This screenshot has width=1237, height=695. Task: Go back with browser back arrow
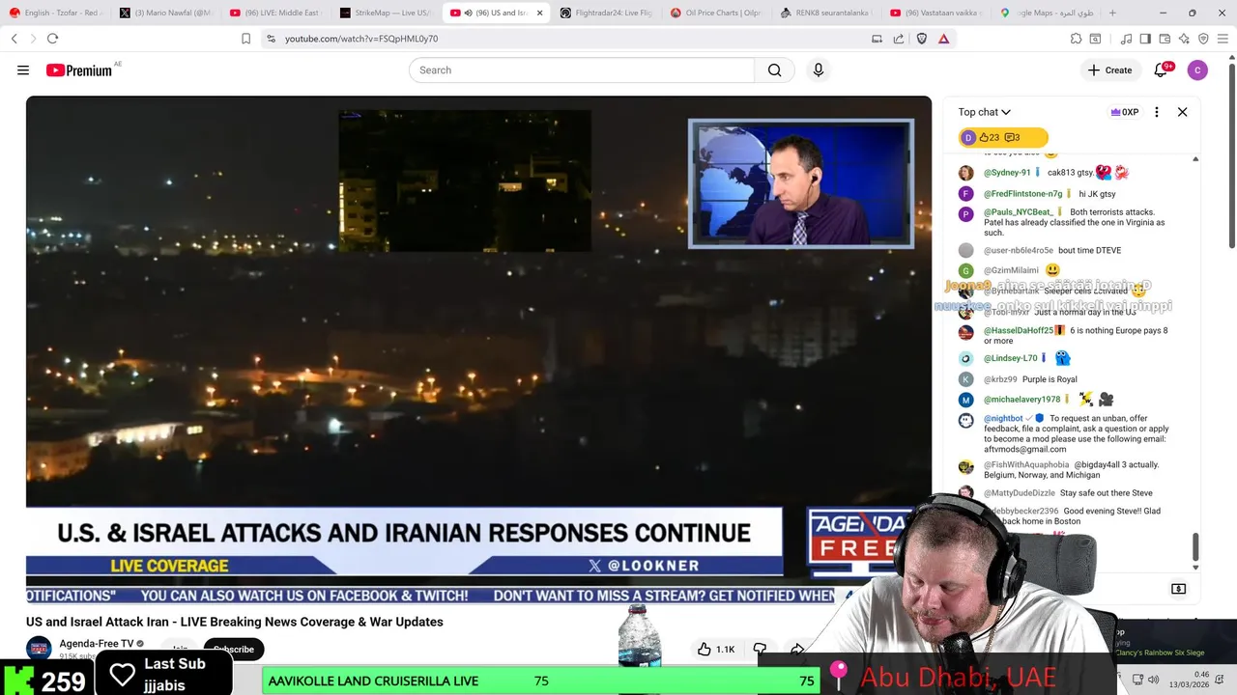click(x=14, y=39)
